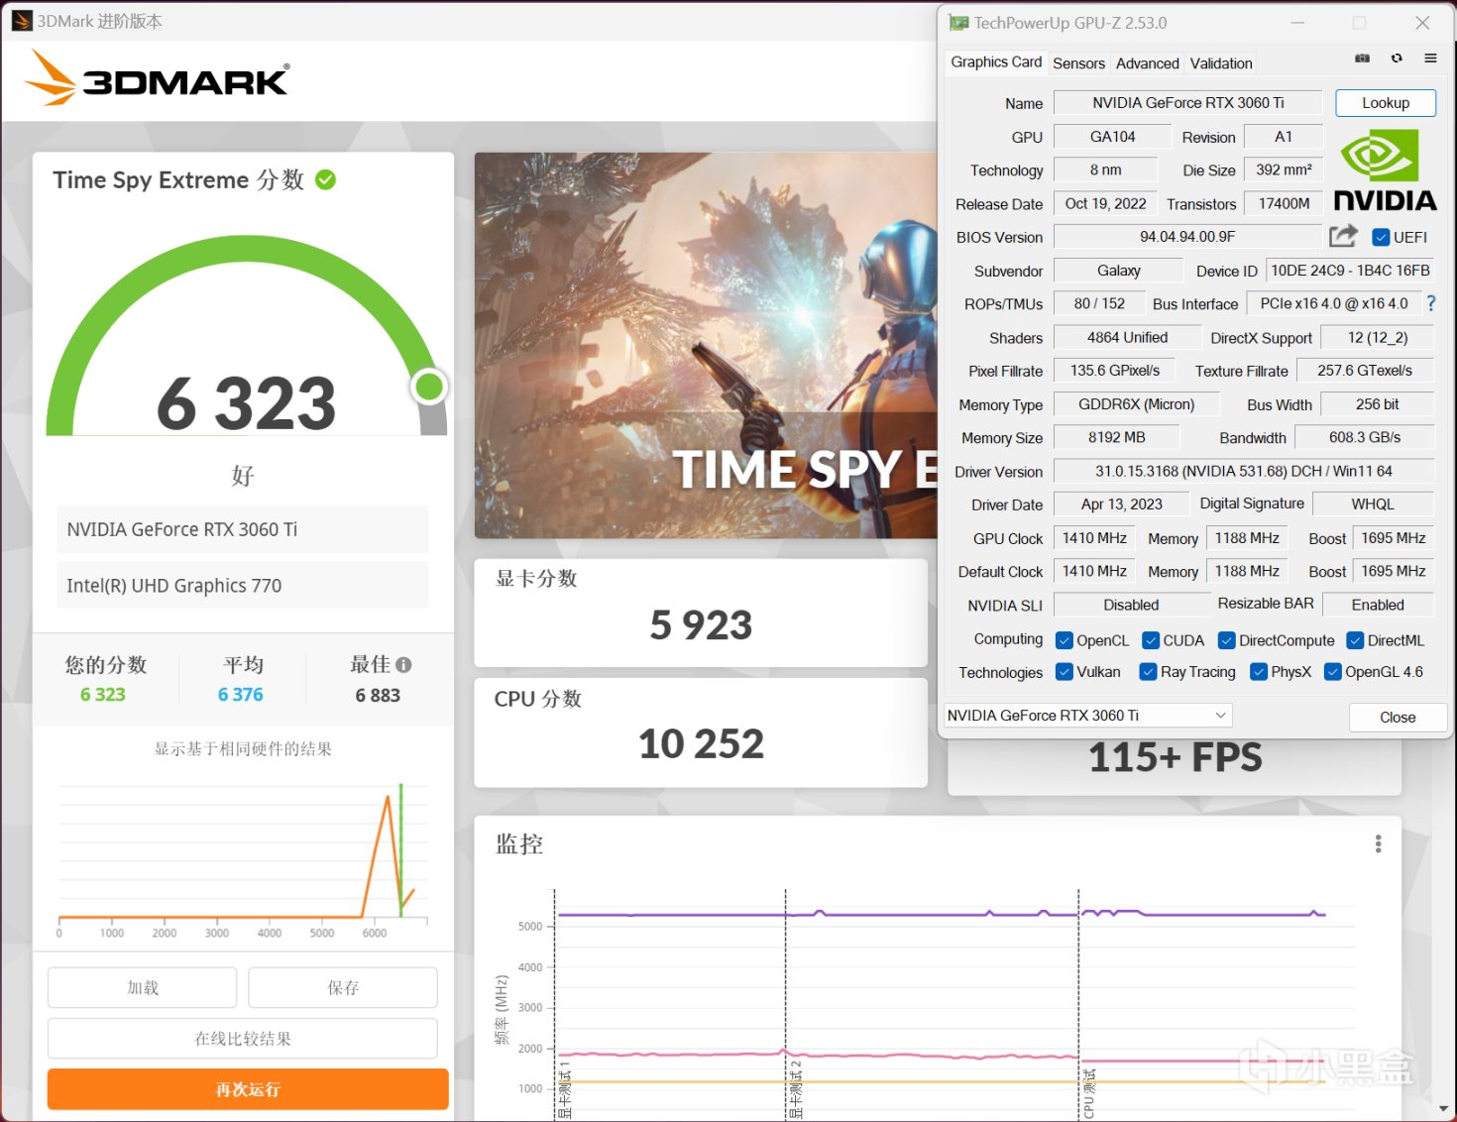The height and width of the screenshot is (1122, 1457).
Task: Click the GPU-Z title bar app icon
Action: pyautogui.click(x=958, y=22)
